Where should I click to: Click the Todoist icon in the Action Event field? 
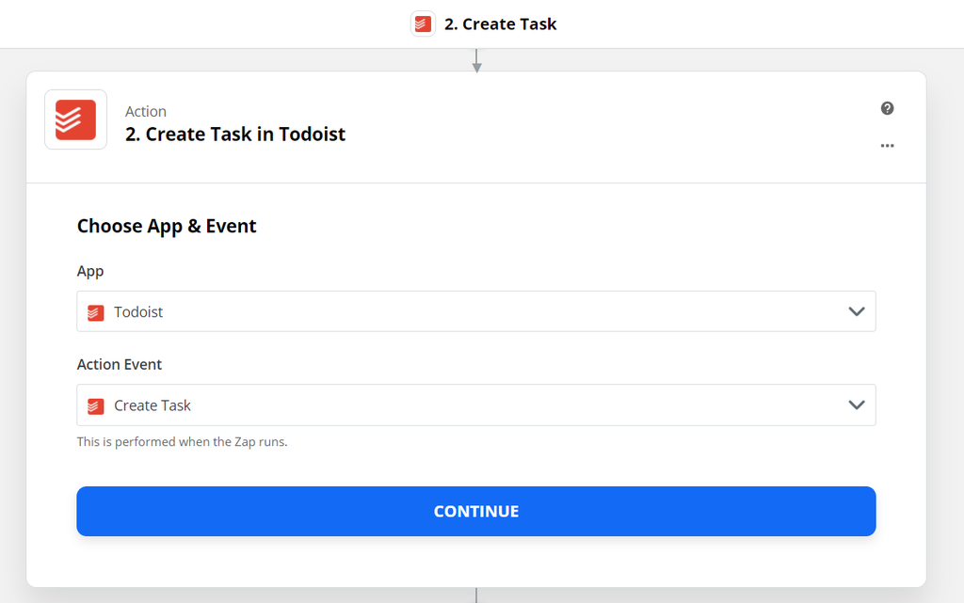(95, 405)
